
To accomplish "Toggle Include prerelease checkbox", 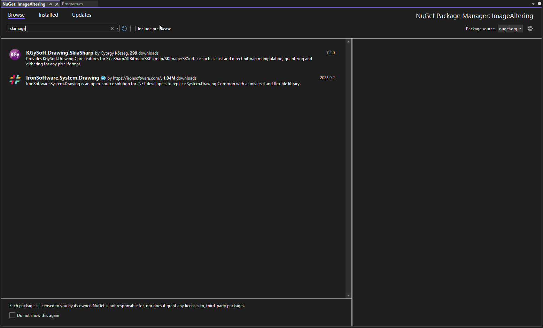I will point(133,28).
